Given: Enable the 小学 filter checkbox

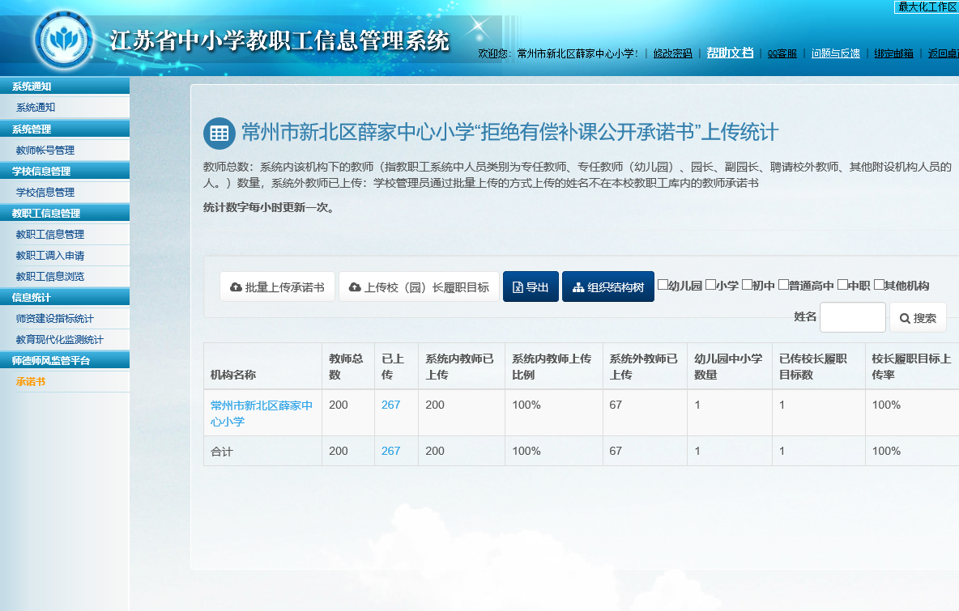Looking at the screenshot, I should (x=710, y=285).
